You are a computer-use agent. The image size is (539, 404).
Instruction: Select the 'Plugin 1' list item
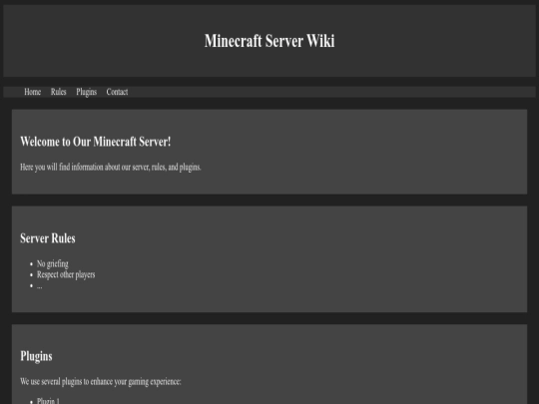[48, 401]
